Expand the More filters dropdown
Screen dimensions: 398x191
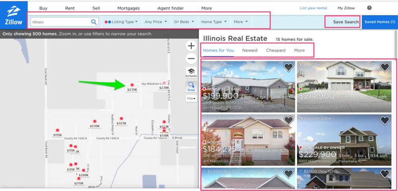pos(241,22)
